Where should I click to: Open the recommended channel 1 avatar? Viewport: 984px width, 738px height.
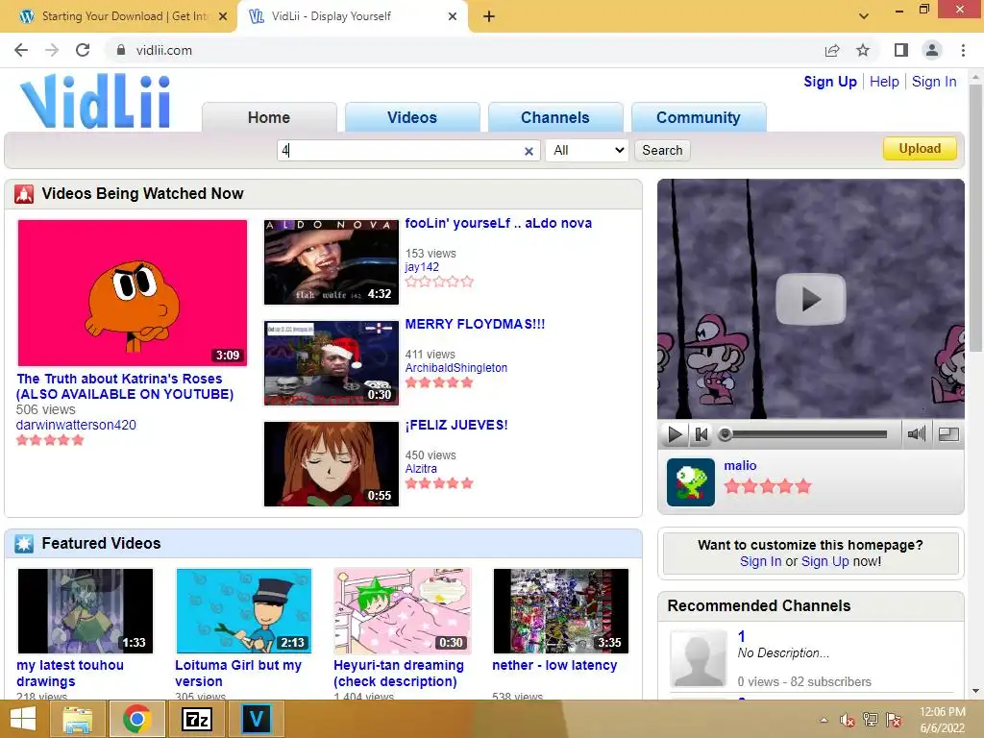click(x=698, y=658)
